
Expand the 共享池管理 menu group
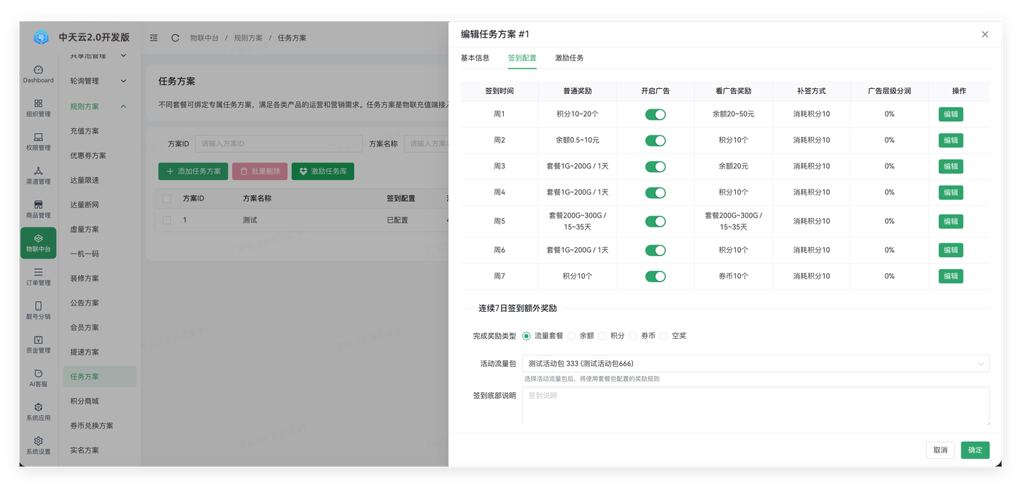click(x=98, y=56)
